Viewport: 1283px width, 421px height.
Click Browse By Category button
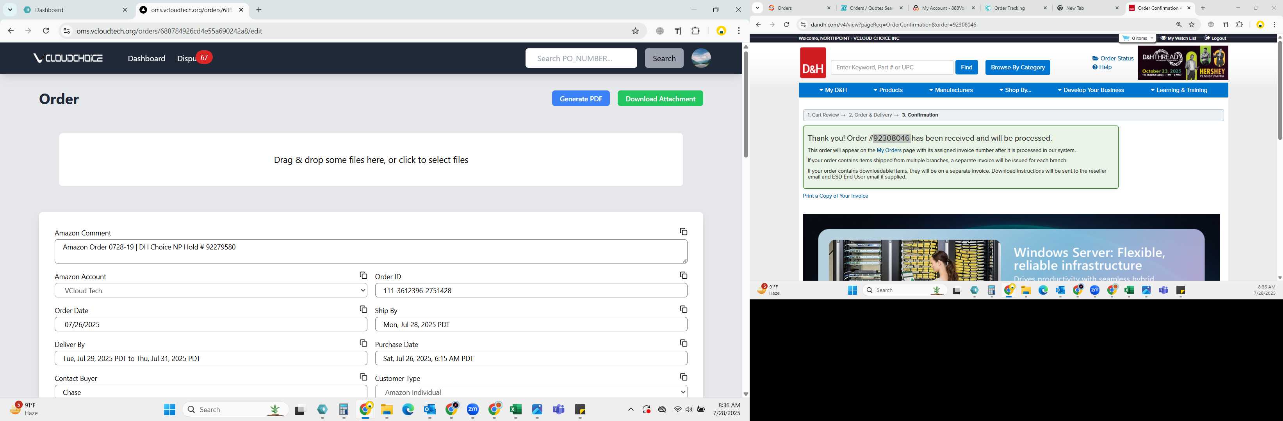1017,67
